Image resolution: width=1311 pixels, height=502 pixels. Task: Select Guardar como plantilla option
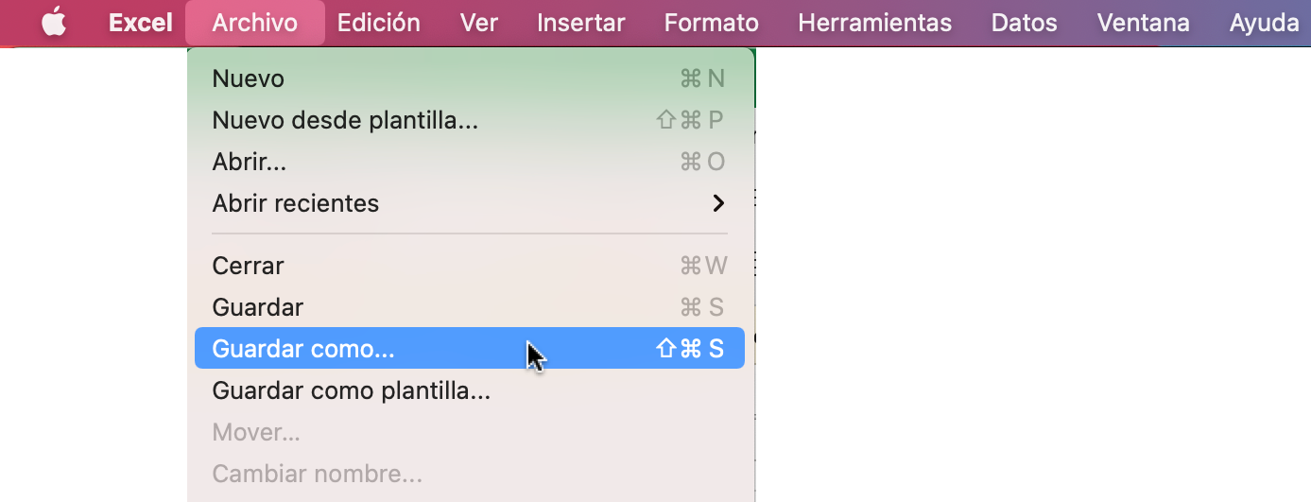[351, 390]
